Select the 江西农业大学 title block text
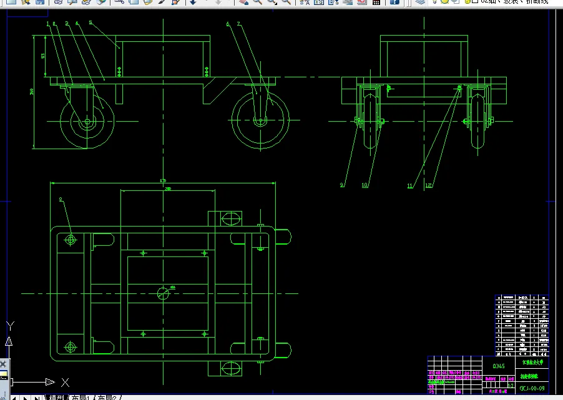This screenshot has height=400, width=563. click(x=532, y=363)
